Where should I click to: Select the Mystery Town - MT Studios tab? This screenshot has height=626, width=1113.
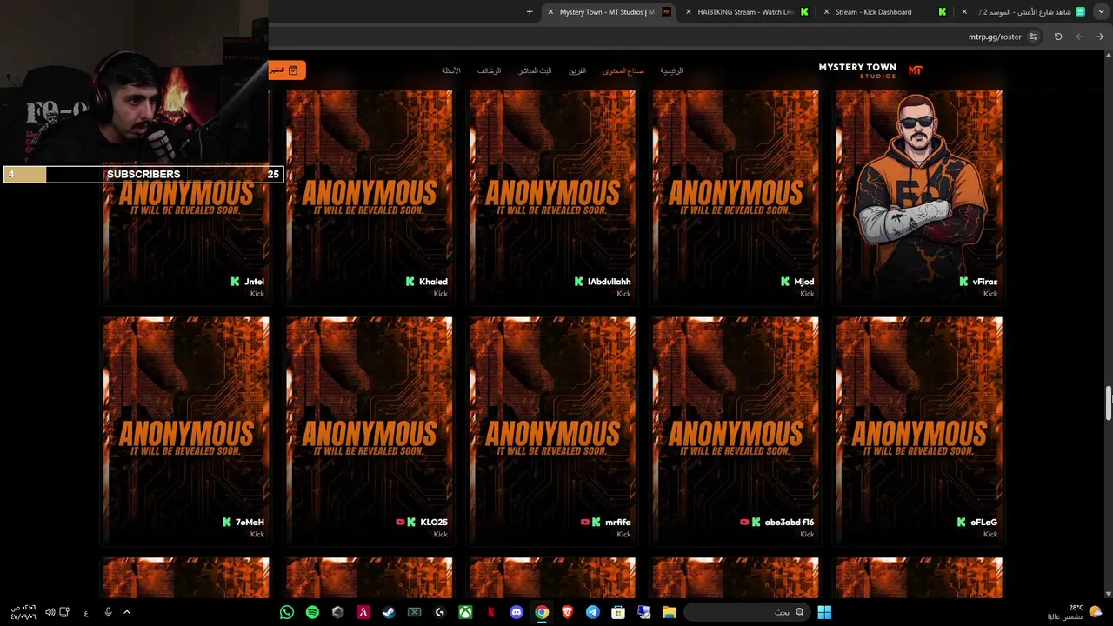coord(609,12)
